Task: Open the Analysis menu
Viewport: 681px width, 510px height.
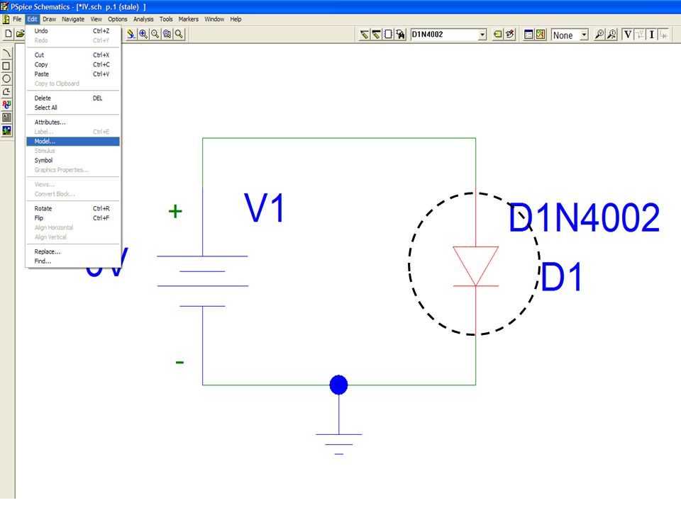Action: point(143,19)
